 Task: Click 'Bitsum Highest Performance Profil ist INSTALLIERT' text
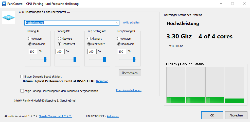coord(59,81)
